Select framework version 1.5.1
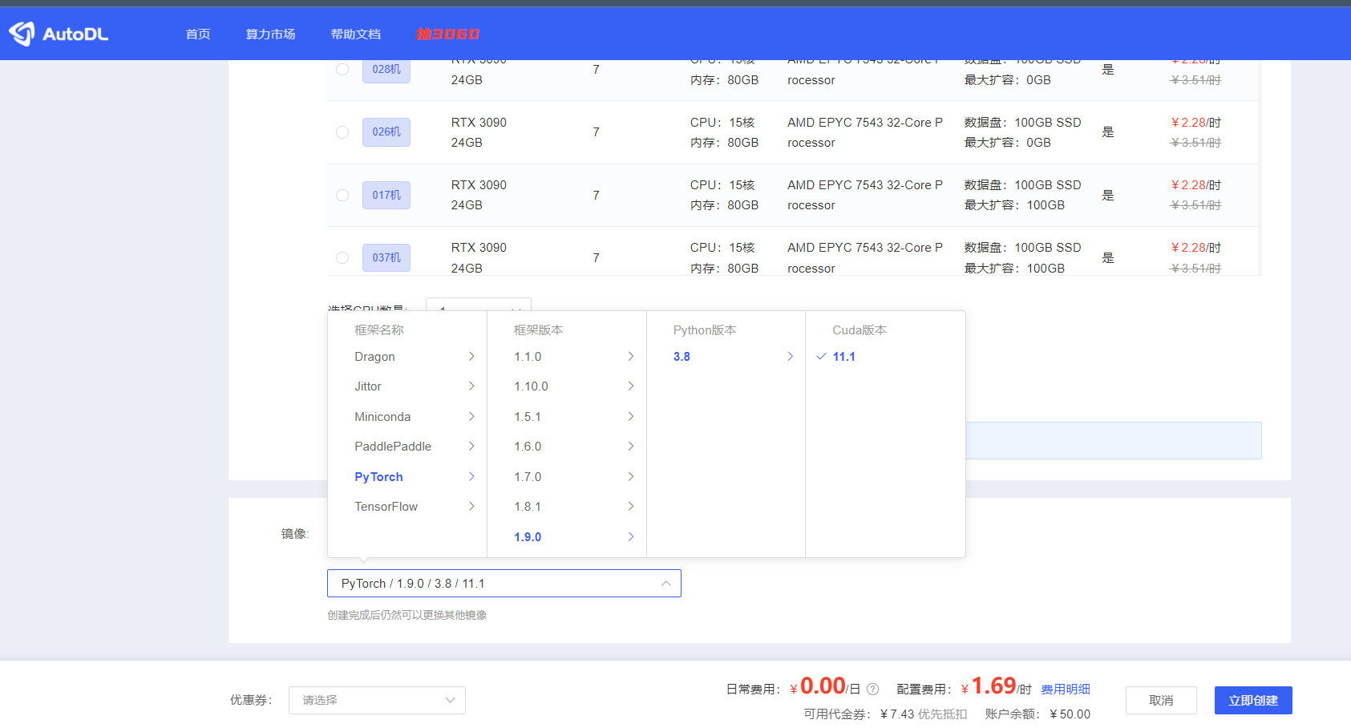 pyautogui.click(x=528, y=417)
